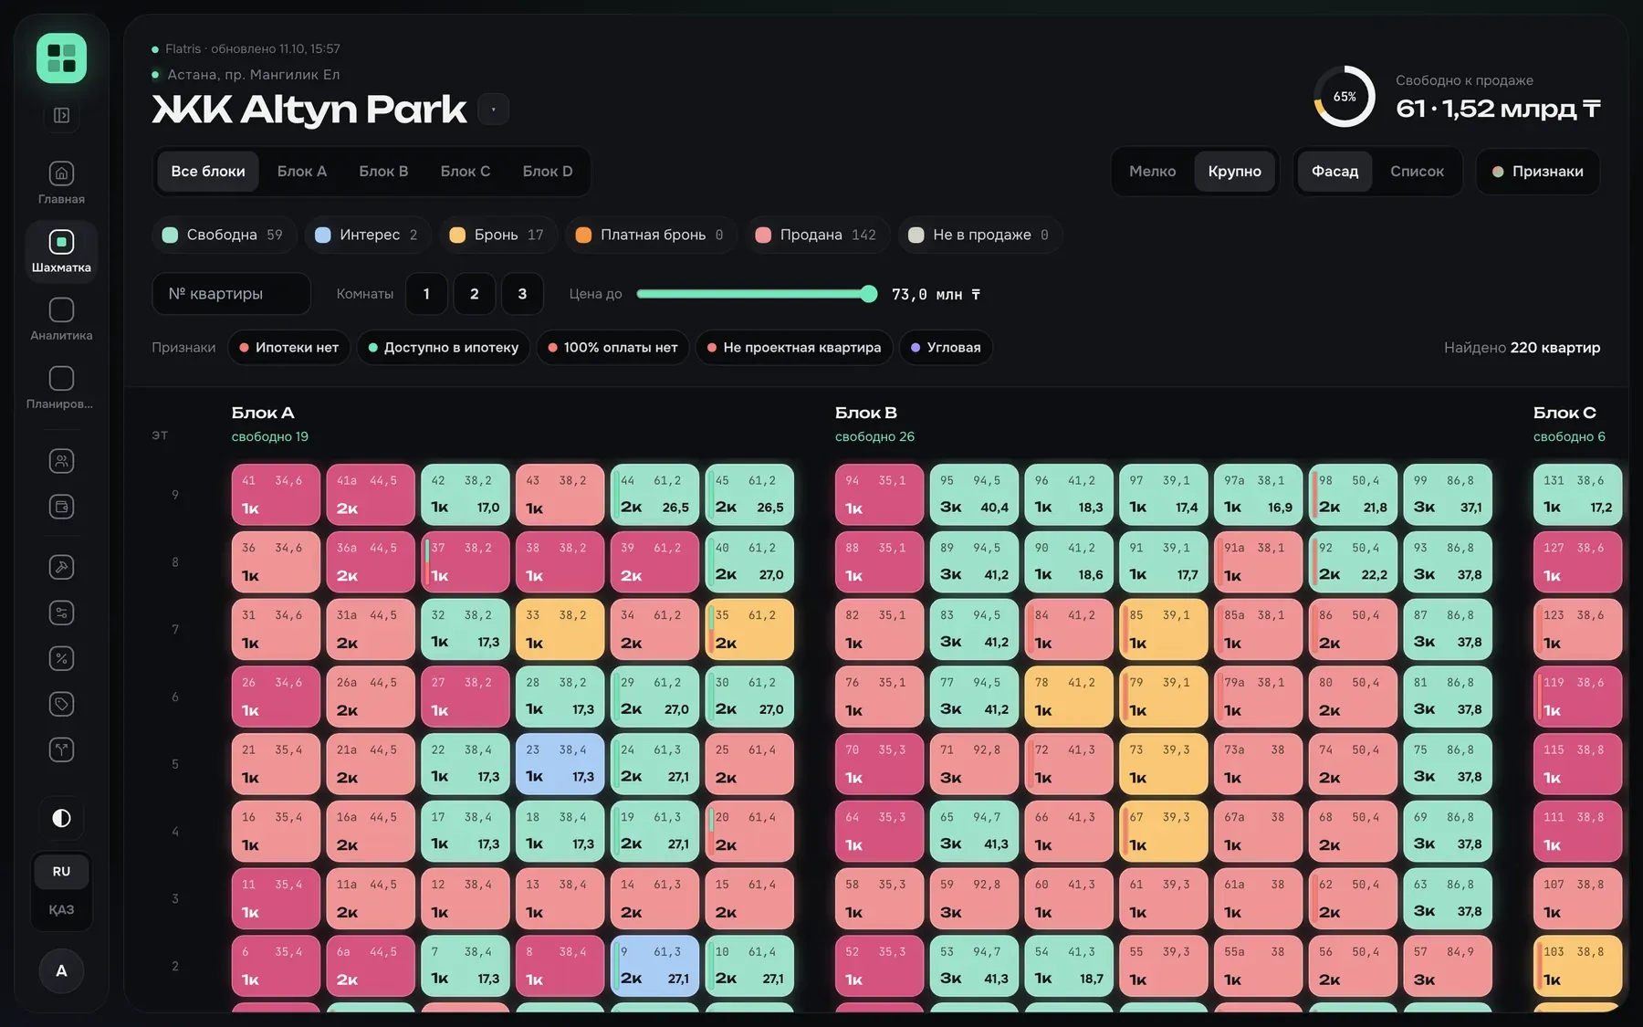Open the hammer tool icon in sidebar
Image resolution: width=1643 pixels, height=1027 pixels.
(61, 567)
